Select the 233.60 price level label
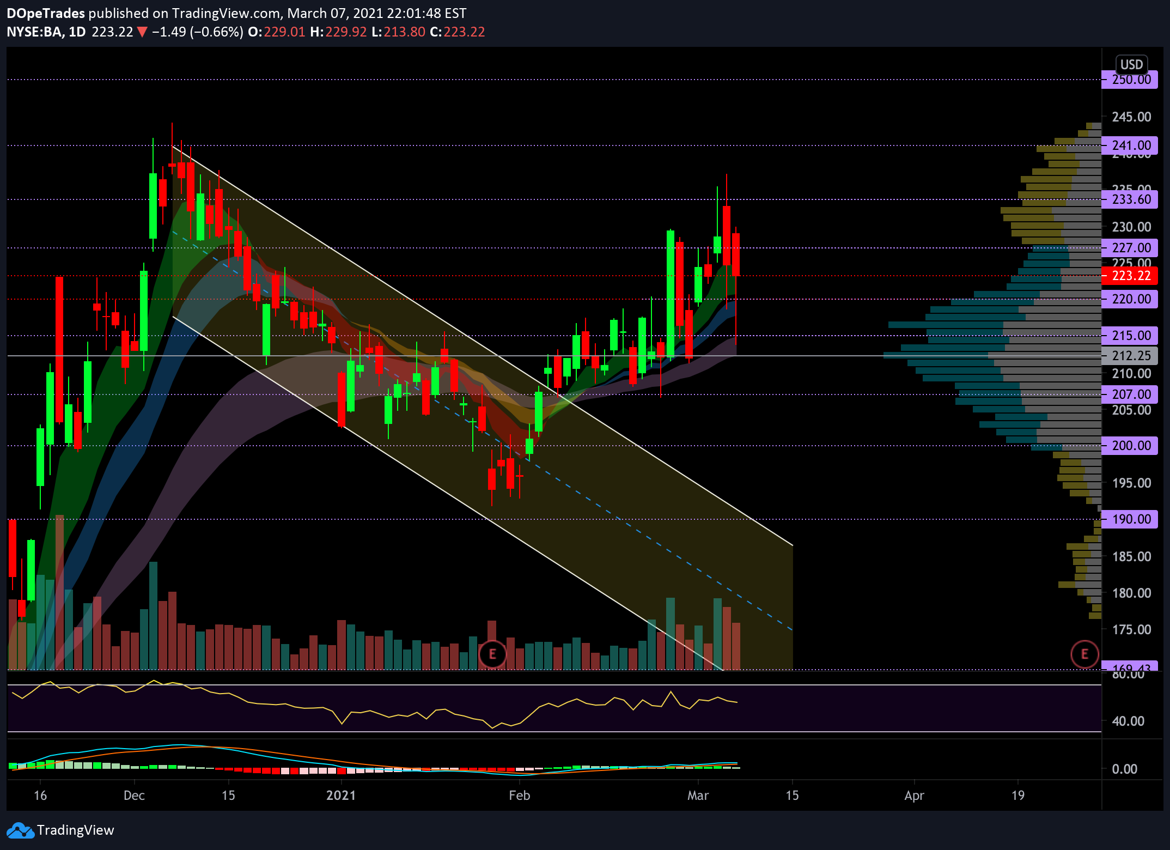Screen dimensions: 1170x850 (1130, 199)
